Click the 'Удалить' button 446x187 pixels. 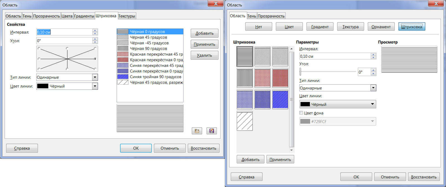point(204,55)
